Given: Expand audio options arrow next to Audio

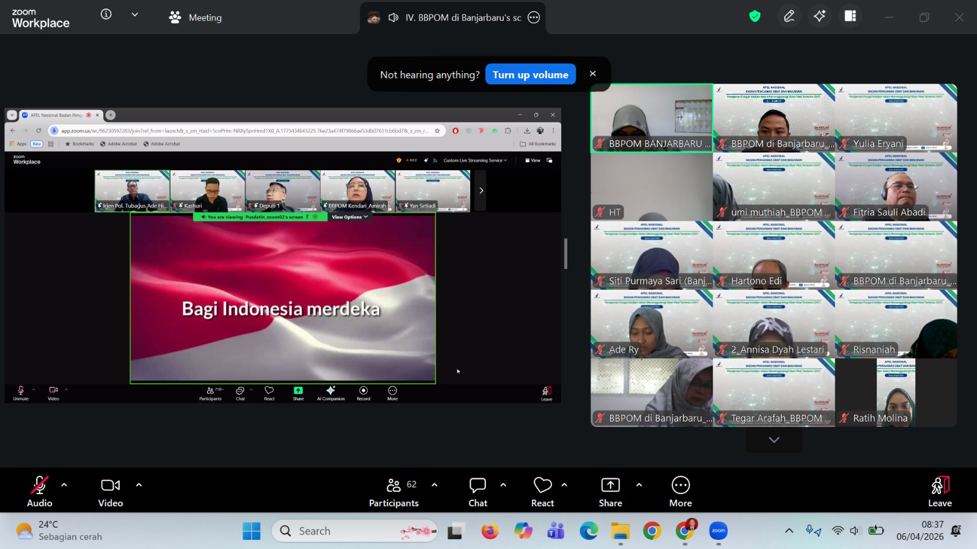Looking at the screenshot, I should tap(64, 485).
